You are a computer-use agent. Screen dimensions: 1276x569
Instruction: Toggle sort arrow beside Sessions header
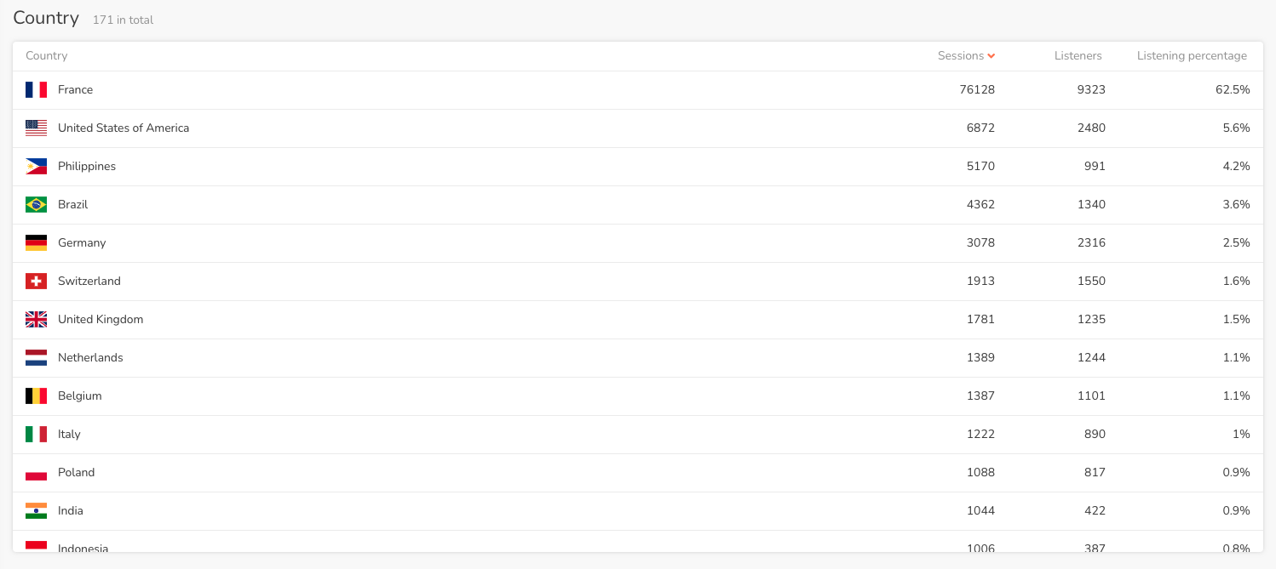click(x=991, y=56)
